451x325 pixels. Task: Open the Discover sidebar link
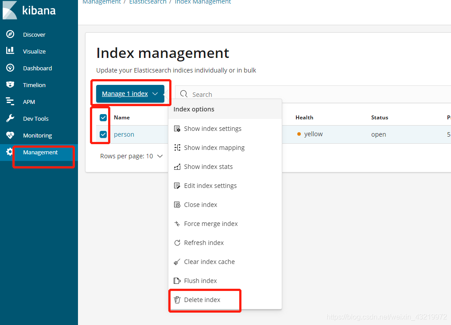point(34,34)
